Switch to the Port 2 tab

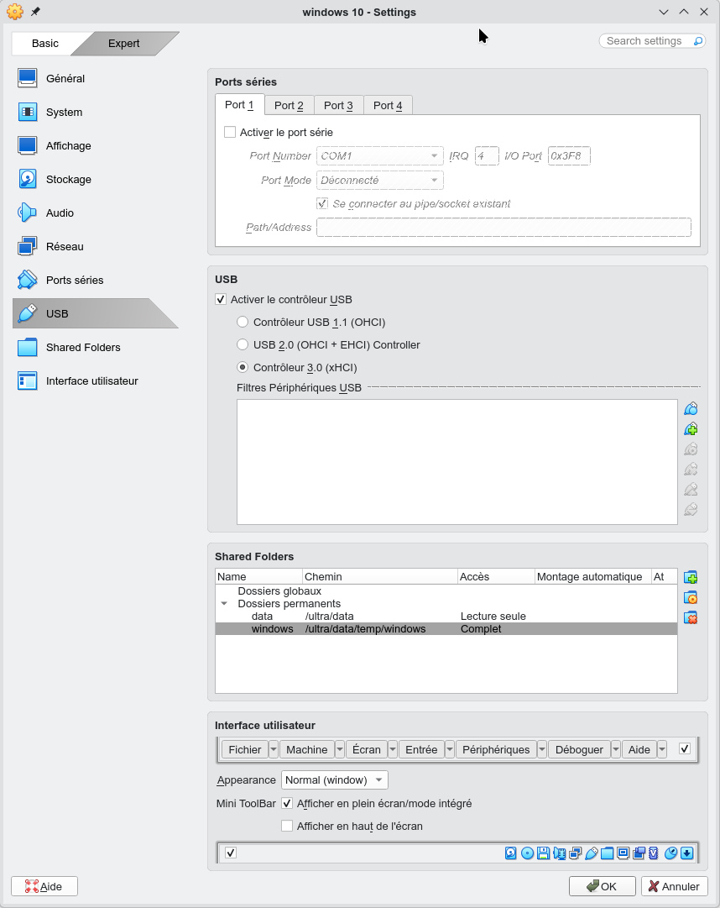(x=289, y=106)
